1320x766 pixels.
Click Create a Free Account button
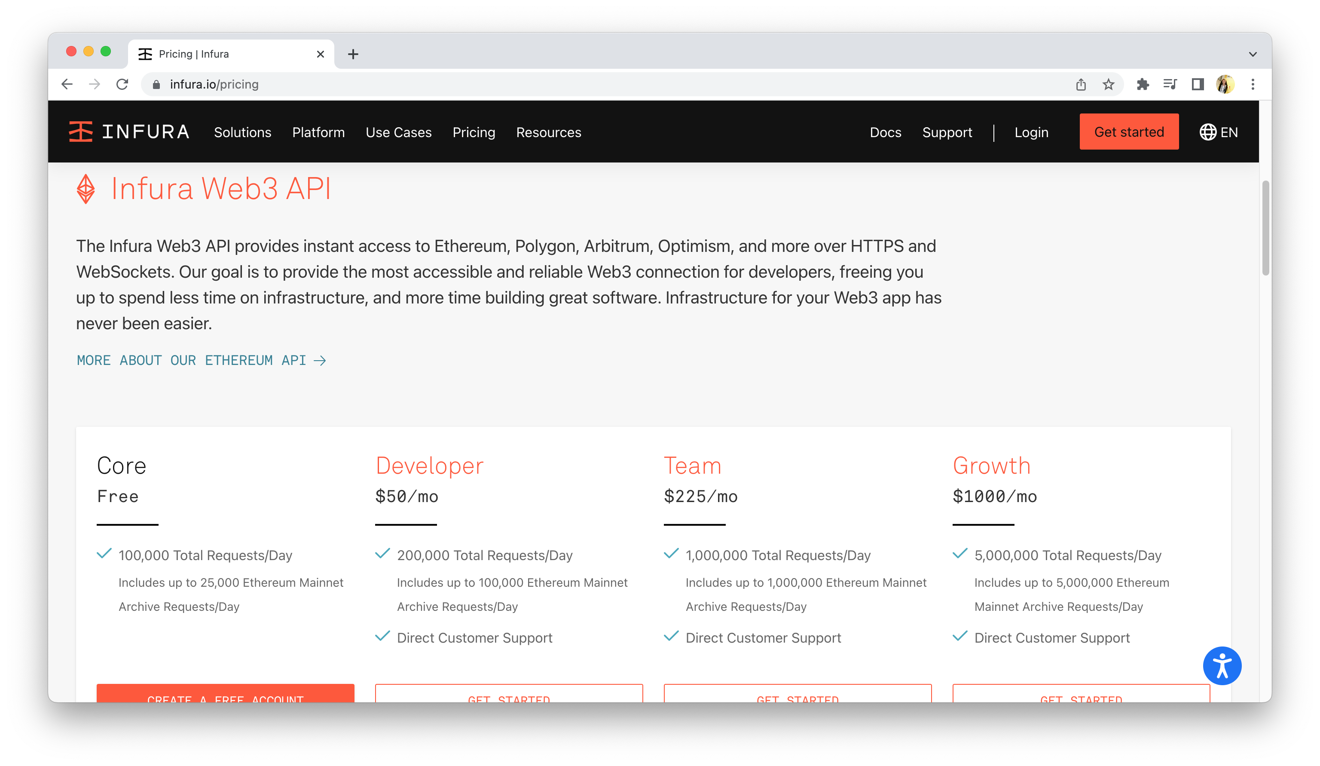[x=225, y=693]
